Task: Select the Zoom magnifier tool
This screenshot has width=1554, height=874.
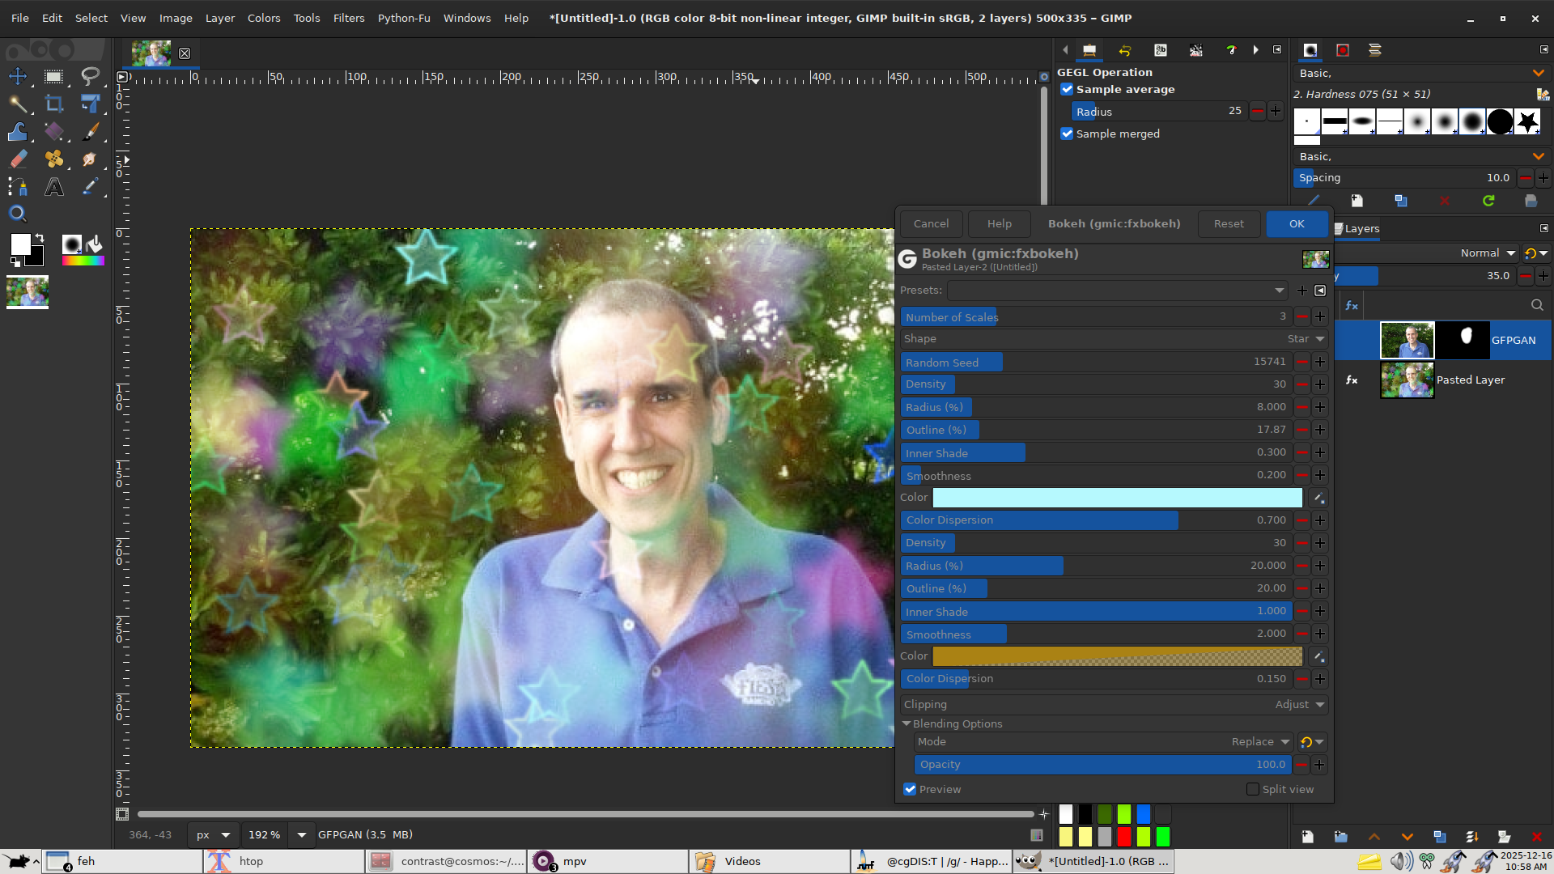Action: tap(17, 214)
